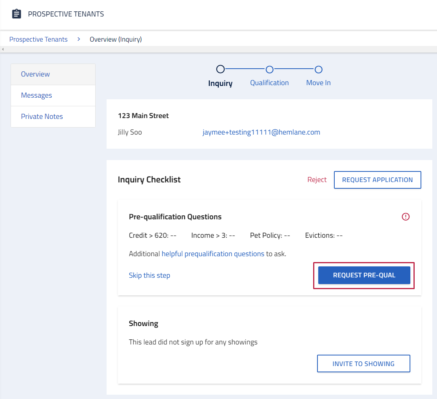Viewport: 437px width, 399px height.
Task: Click the horizontal scrollbar track under the breadcrumb
Action: pyautogui.click(x=219, y=49)
